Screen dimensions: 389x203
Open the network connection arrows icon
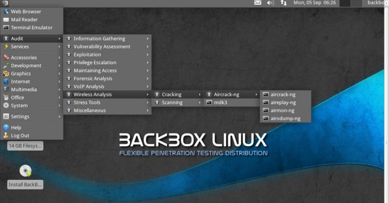283,3
